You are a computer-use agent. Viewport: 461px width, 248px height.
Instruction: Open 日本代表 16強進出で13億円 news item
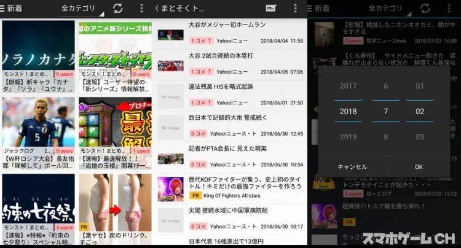coord(230,241)
